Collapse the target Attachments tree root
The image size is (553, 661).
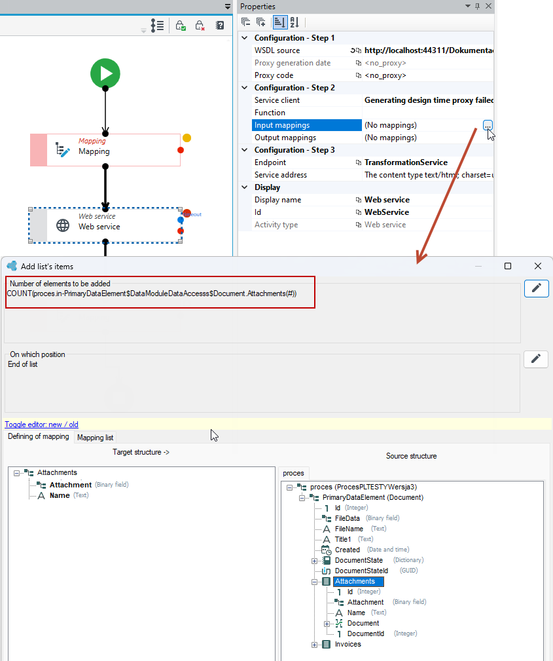(16, 473)
